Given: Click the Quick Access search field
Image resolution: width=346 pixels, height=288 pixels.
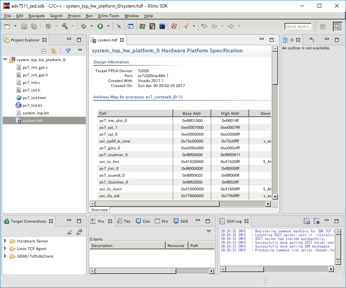Looking at the screenshot, I should tap(298, 26).
